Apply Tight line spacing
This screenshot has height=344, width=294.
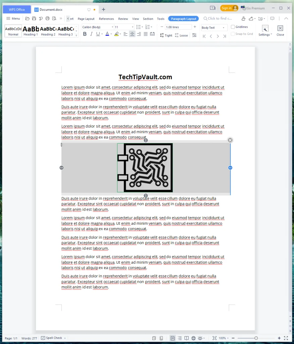pyautogui.click(x=166, y=35)
